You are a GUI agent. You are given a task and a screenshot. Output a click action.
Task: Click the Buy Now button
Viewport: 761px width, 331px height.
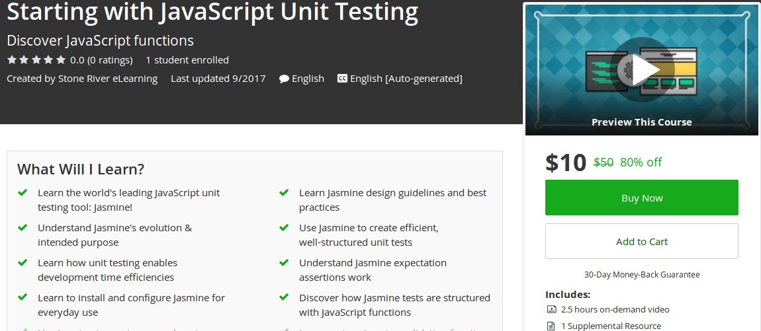click(x=641, y=198)
